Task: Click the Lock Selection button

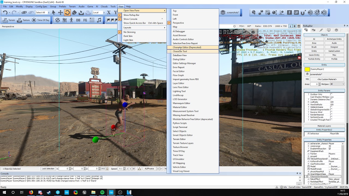Action: (48, 169)
